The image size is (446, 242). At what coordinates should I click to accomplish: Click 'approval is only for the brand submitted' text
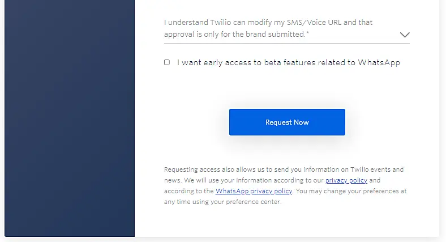click(238, 35)
